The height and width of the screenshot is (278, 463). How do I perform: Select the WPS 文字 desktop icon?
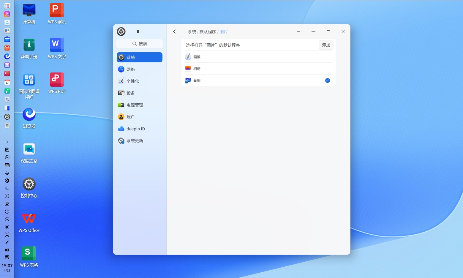tap(57, 49)
